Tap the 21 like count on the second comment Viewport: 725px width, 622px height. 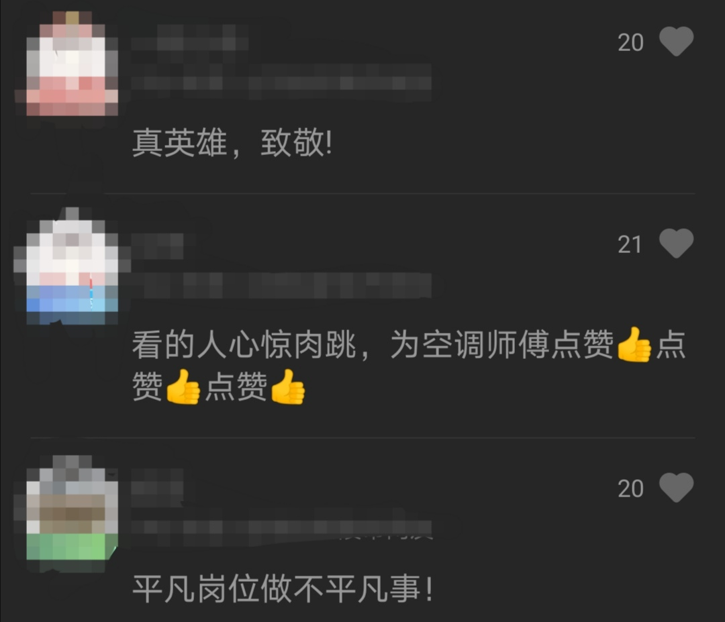[630, 244]
